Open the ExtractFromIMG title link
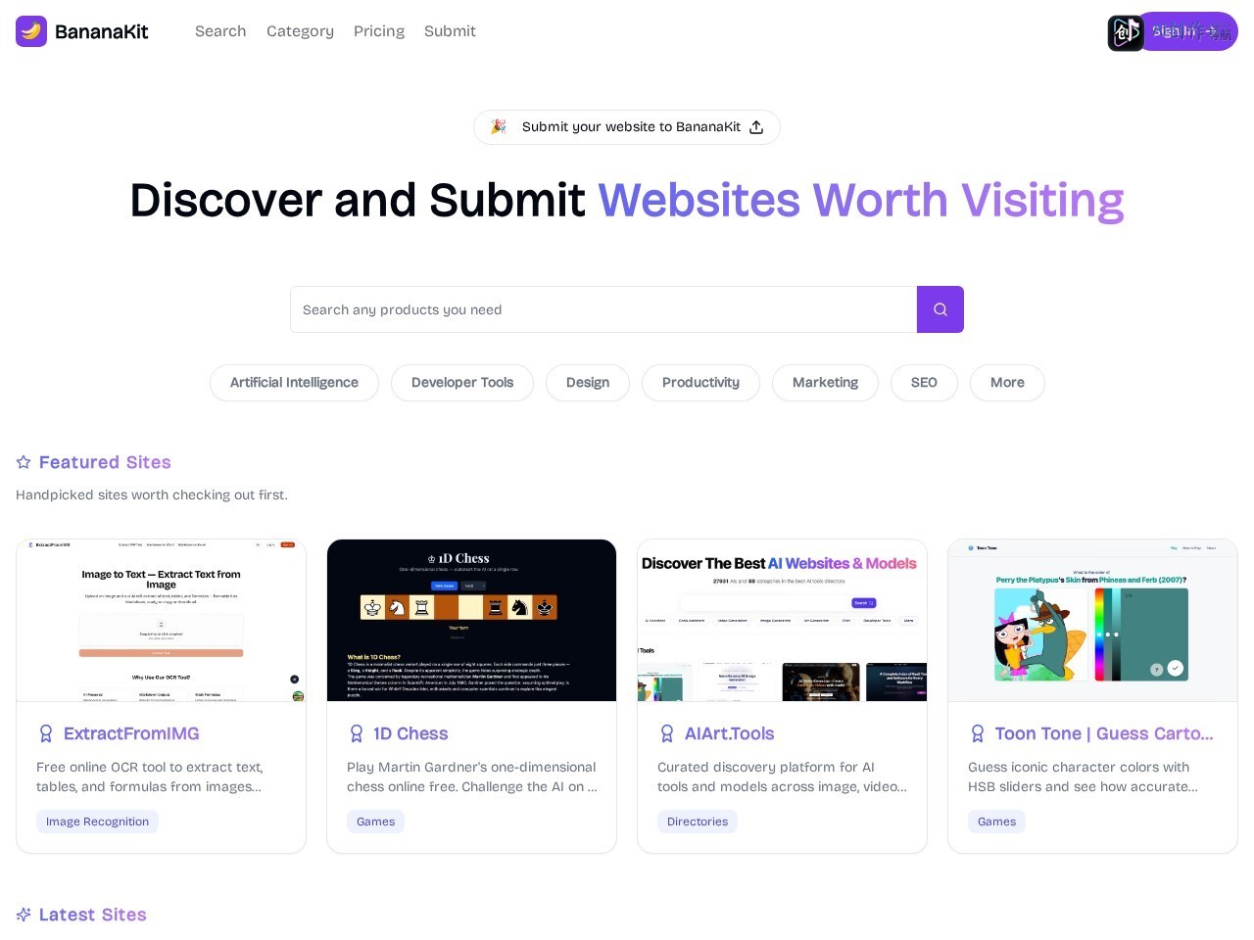This screenshot has height=940, width=1254. (131, 733)
